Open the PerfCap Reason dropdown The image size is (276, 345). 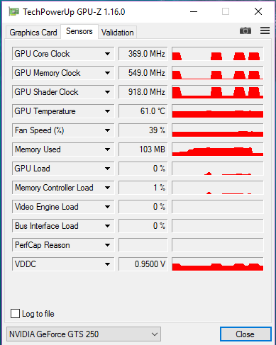[107, 245]
